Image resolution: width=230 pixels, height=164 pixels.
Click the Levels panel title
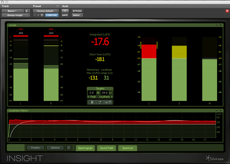pos(13,25)
